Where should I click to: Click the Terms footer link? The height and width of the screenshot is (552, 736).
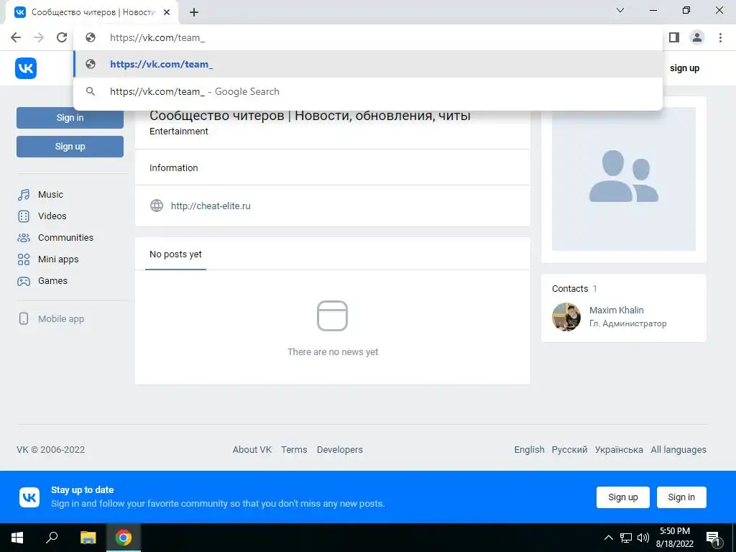click(294, 450)
